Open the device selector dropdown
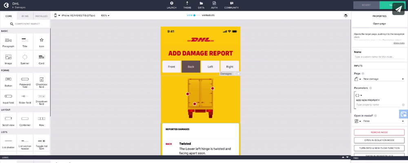Viewport: 408px width, 163px height. 75,15
